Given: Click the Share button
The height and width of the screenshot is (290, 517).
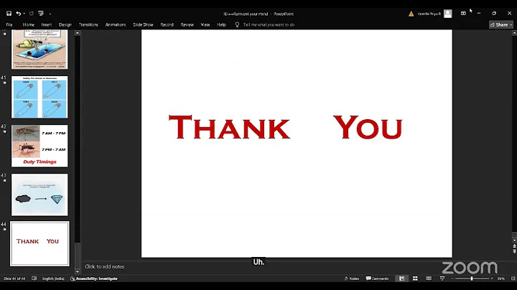Looking at the screenshot, I should click(501, 24).
